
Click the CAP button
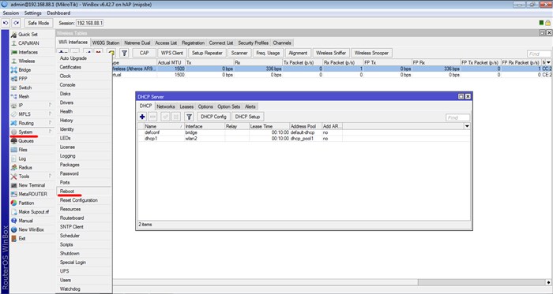[x=145, y=53]
